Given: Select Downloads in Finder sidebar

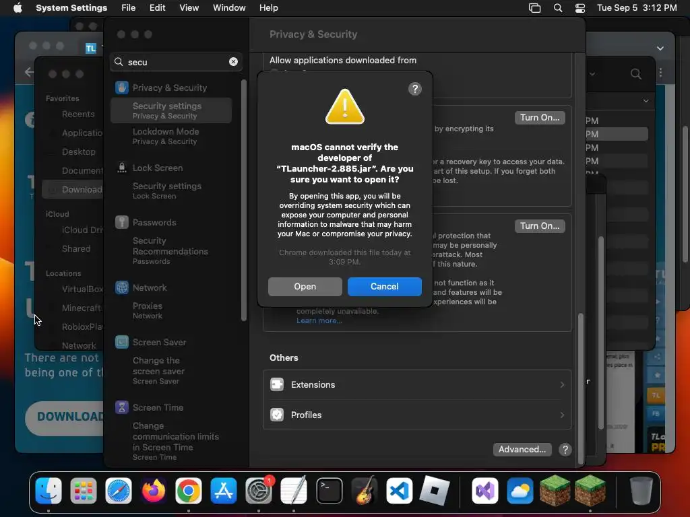Looking at the screenshot, I should (x=73, y=189).
